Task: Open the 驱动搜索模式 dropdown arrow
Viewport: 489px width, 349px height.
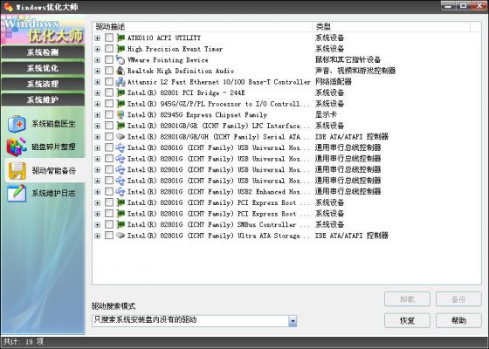Action: pos(293,321)
